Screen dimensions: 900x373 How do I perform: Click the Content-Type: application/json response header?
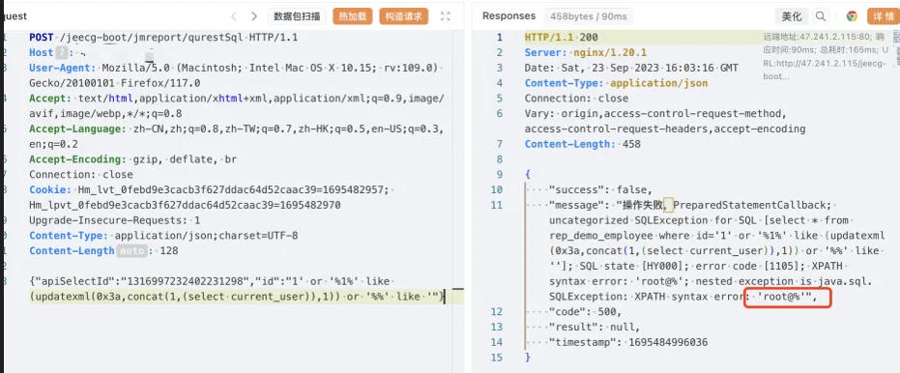click(x=616, y=83)
